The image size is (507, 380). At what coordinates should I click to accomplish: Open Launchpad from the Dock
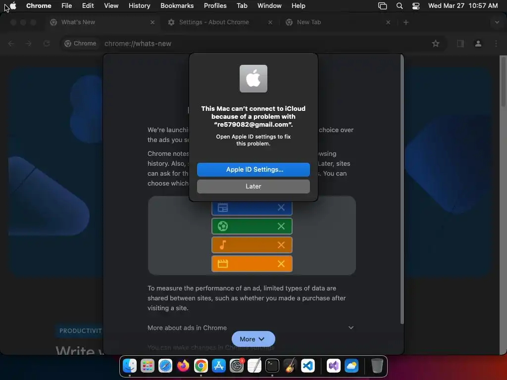pyautogui.click(x=148, y=366)
